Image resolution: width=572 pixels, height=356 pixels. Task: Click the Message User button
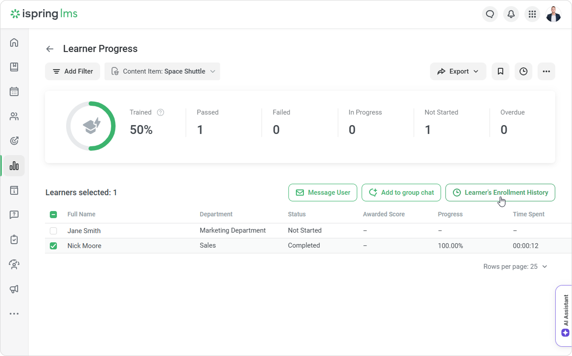tap(323, 193)
